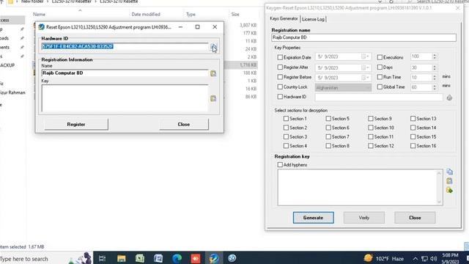
Task: Check Section 1 for decryption
Action: click(286, 119)
